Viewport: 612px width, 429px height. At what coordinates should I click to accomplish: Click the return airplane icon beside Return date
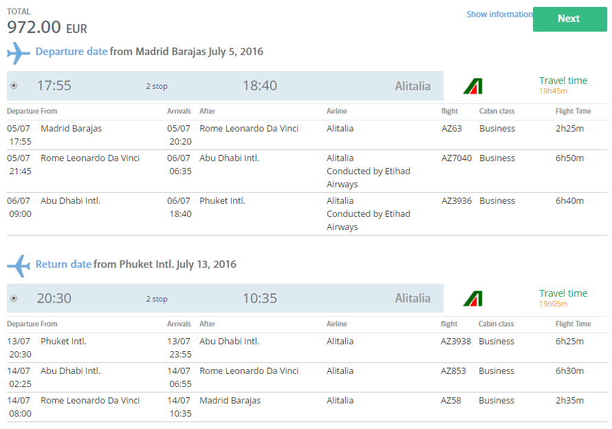[x=19, y=266]
